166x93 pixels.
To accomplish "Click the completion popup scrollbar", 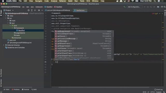I will pyautogui.click(x=113, y=34).
